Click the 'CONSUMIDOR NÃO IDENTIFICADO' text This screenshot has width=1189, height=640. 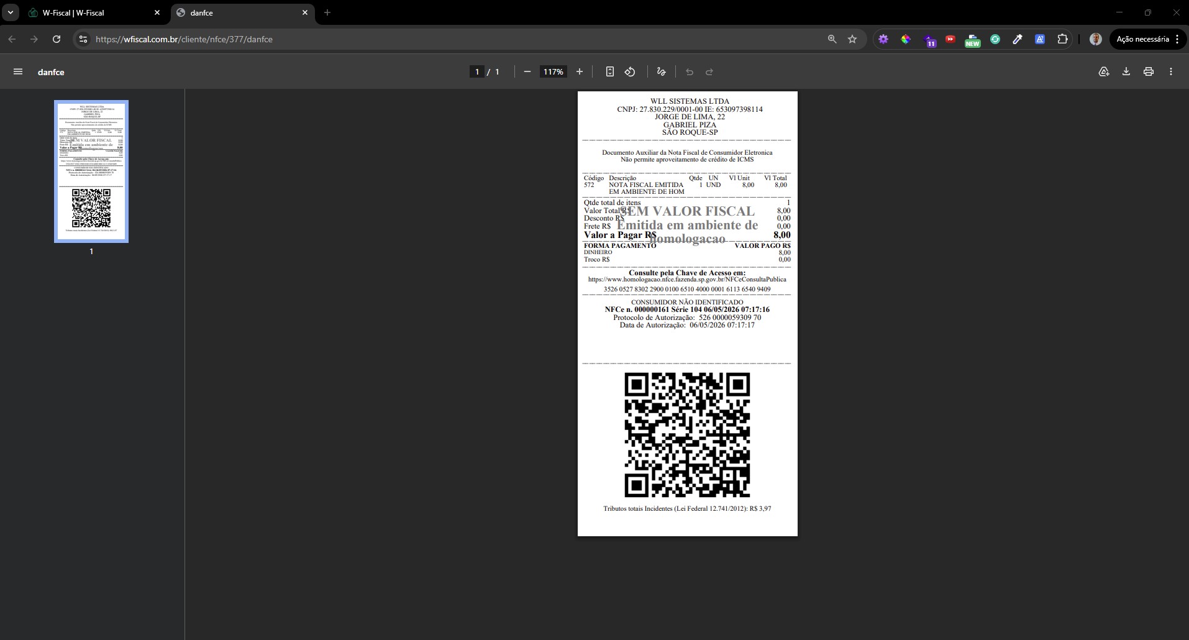[x=687, y=302]
